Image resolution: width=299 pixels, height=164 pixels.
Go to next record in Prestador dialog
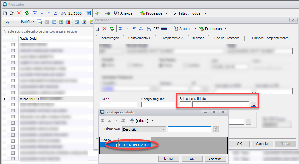pos(134,29)
